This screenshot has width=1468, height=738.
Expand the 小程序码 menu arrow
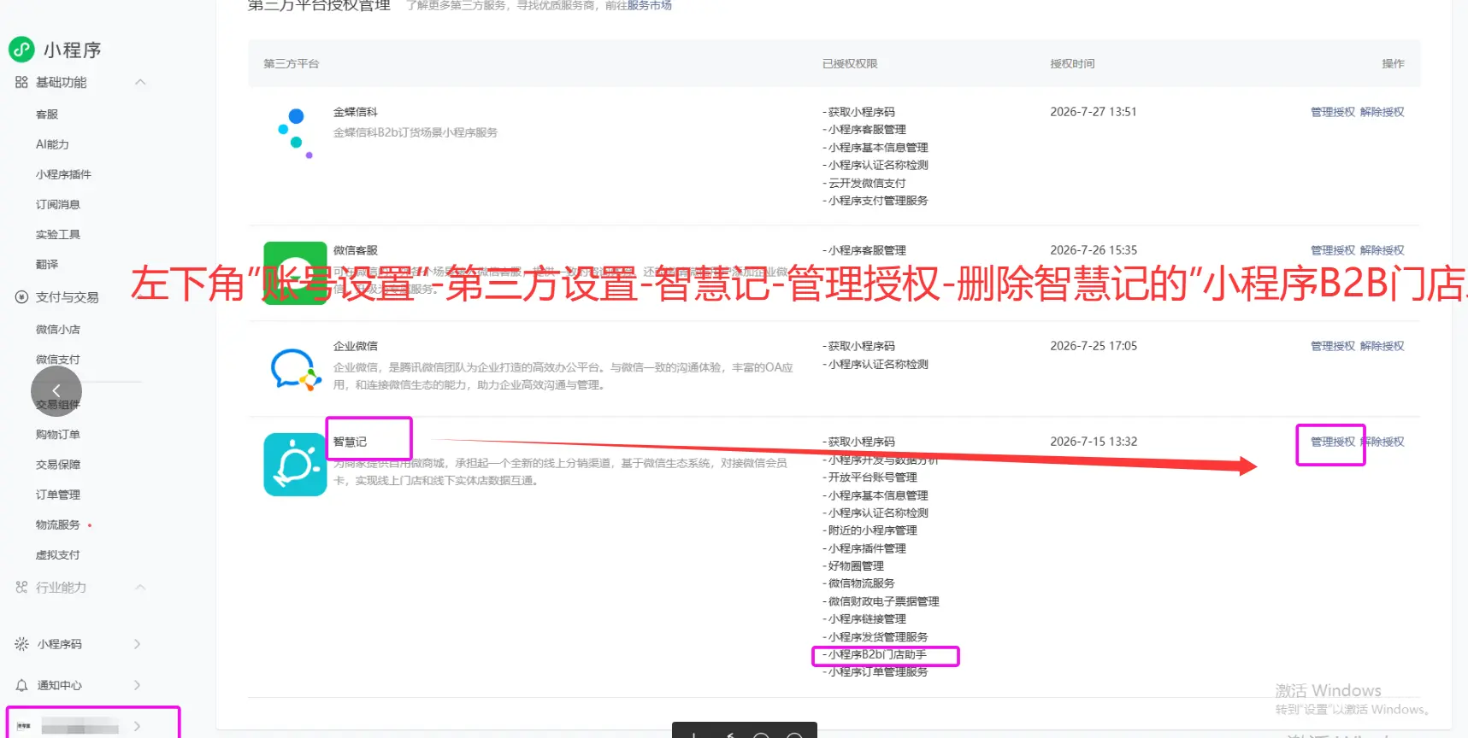(137, 644)
